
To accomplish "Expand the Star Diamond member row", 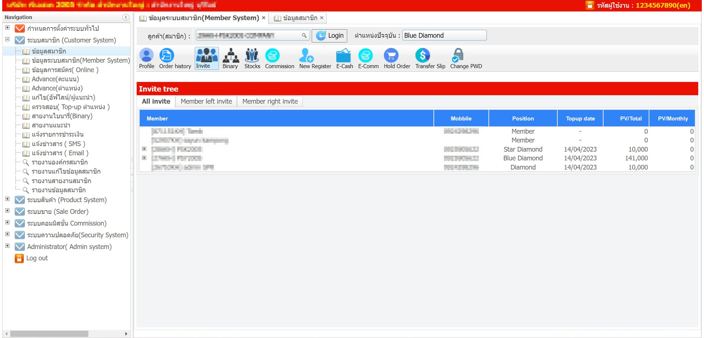I will click(144, 149).
